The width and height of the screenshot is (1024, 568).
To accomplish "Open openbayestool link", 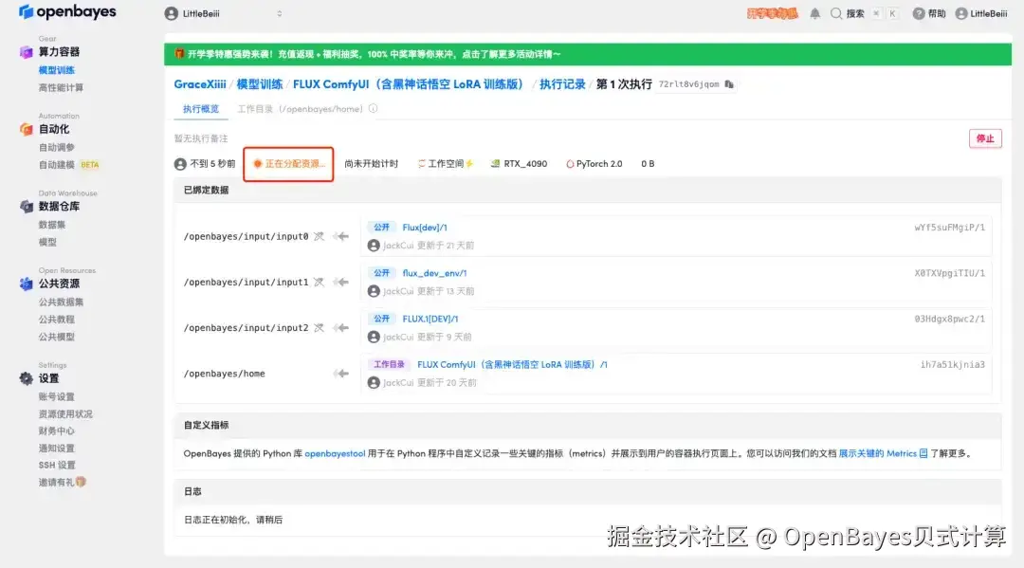I will (x=335, y=453).
